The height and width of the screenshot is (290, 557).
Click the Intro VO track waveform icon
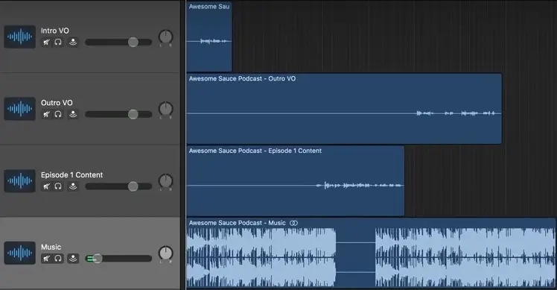[20, 37]
